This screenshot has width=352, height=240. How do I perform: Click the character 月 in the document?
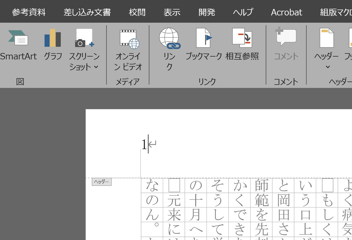point(196,215)
